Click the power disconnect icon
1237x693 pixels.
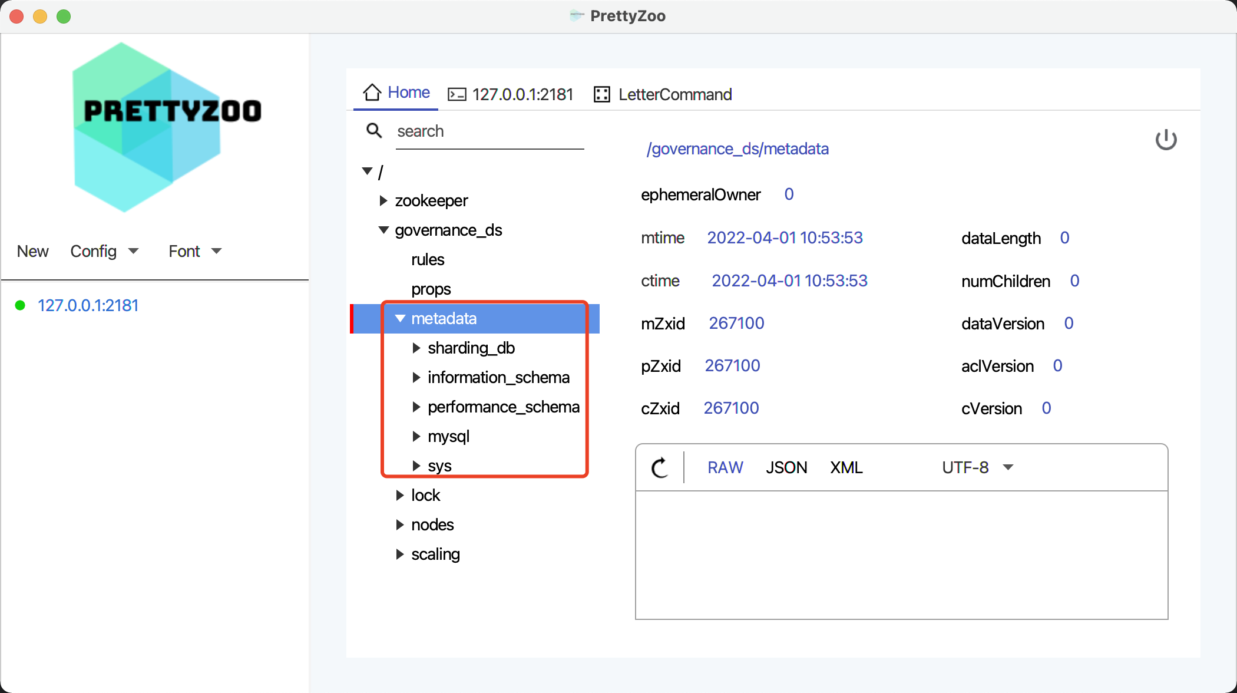(x=1165, y=140)
